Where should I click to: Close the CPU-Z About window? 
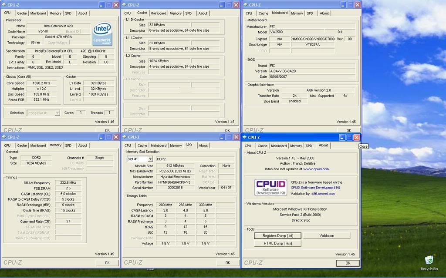tap(356, 137)
